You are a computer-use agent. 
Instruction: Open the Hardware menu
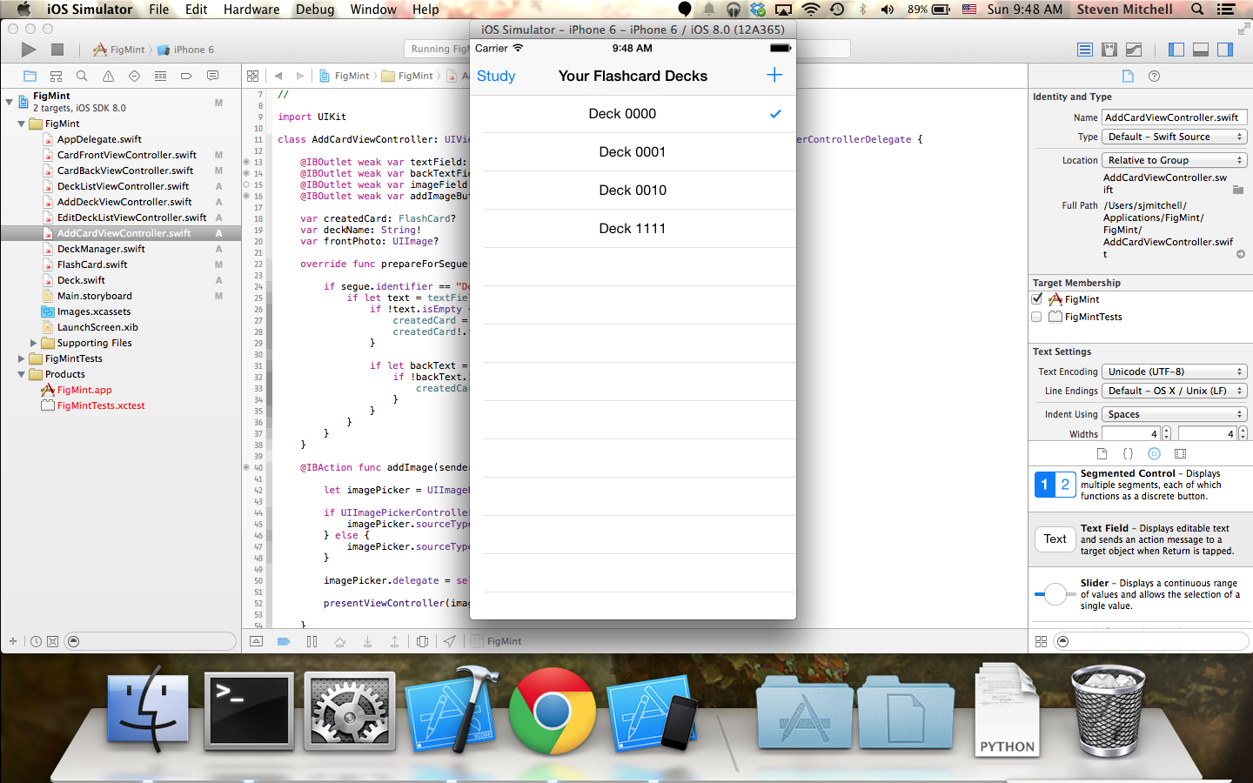[x=251, y=10]
